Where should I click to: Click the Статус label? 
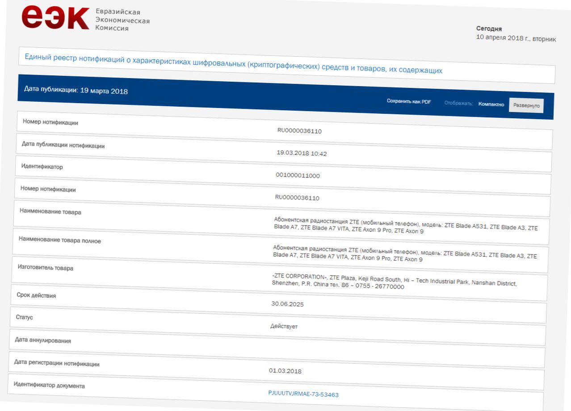(x=25, y=317)
